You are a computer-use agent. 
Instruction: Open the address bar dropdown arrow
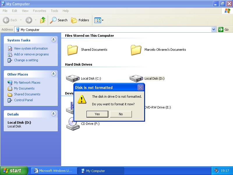(213, 29)
